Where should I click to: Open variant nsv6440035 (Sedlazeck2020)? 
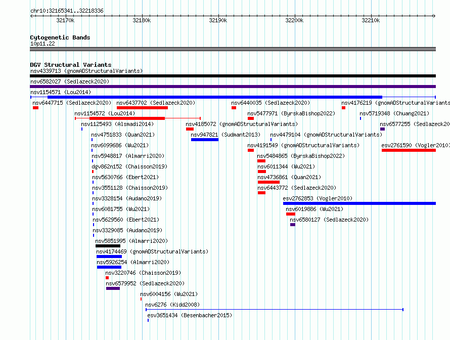click(271, 103)
